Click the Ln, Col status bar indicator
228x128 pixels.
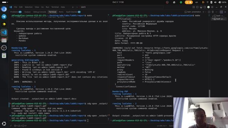tap(162, 126)
